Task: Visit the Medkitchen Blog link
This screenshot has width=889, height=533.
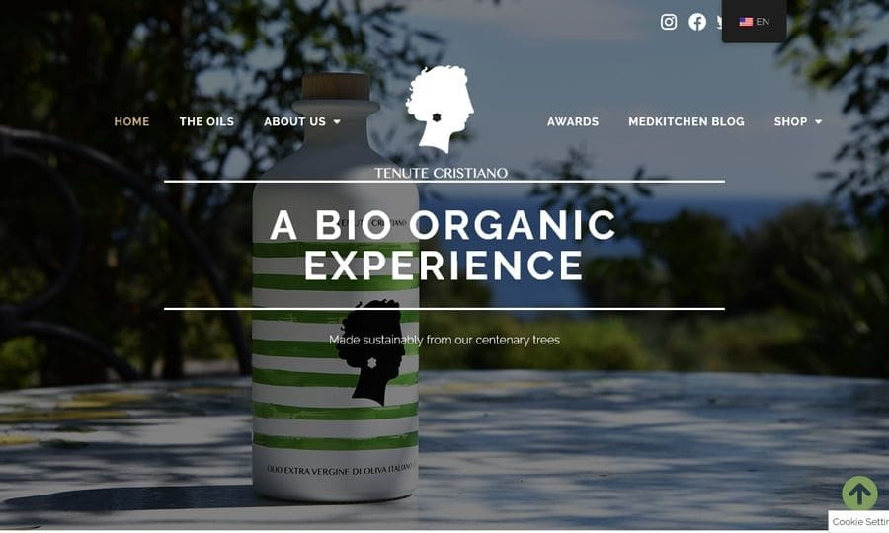Action: pyautogui.click(x=687, y=121)
